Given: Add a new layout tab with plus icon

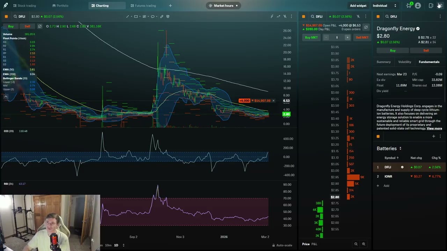Looking at the screenshot, I should 170,6.
